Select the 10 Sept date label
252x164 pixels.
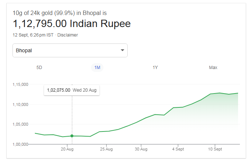[x=215, y=149]
